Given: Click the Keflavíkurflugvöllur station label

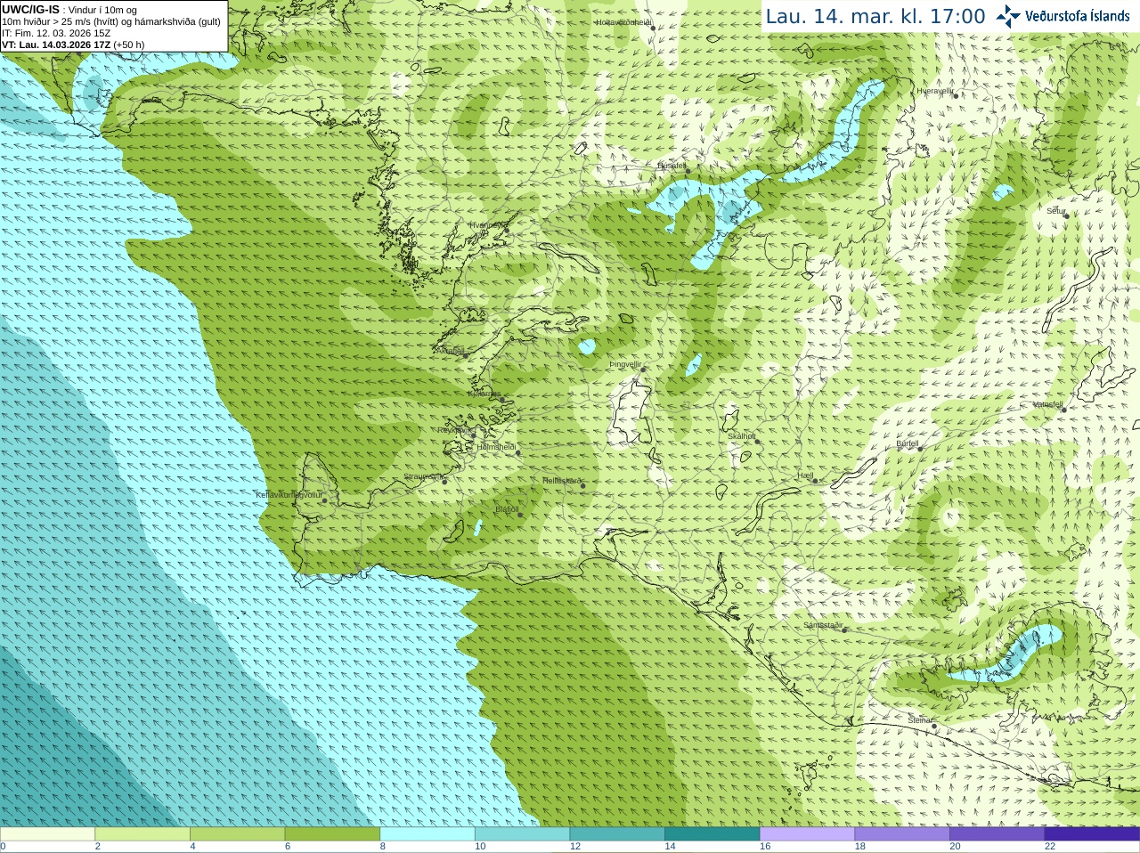Looking at the screenshot, I should (289, 495).
